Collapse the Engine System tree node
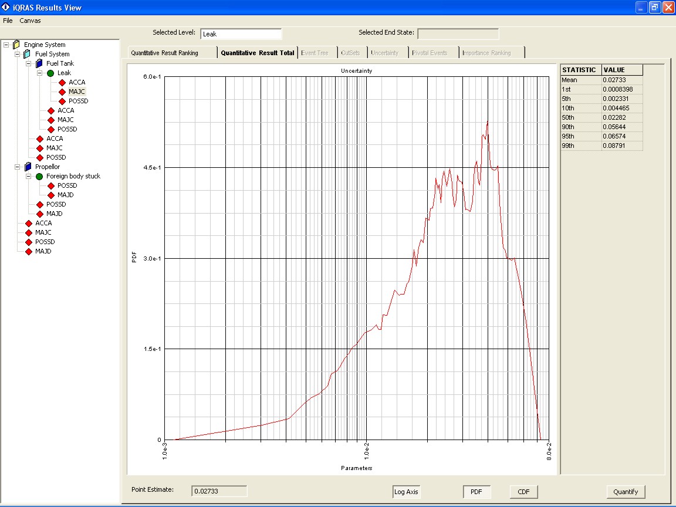 [x=6, y=45]
